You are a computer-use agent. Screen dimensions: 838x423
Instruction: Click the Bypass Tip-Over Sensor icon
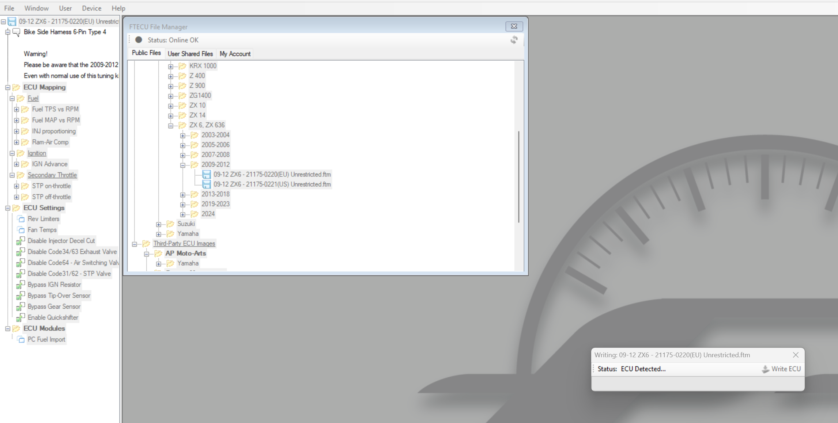click(21, 296)
